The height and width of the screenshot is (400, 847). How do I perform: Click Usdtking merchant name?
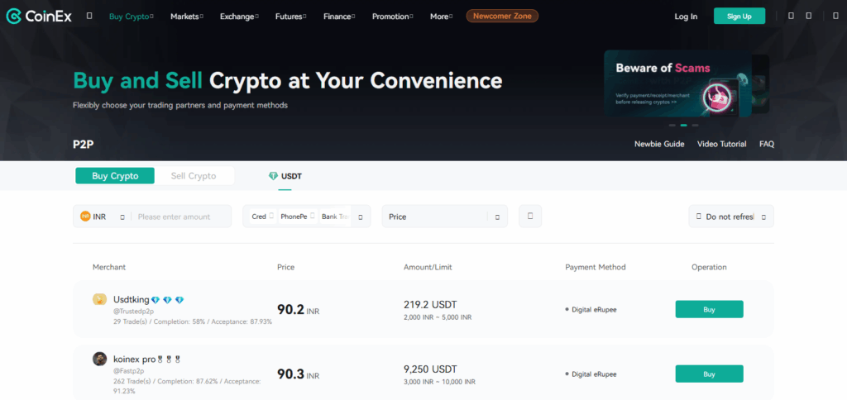click(131, 300)
